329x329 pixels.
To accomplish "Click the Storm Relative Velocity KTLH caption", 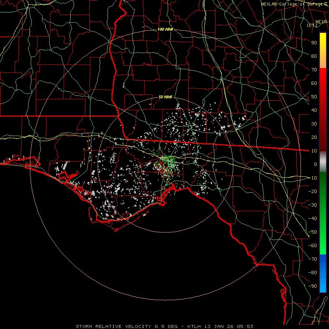I will (164, 326).
